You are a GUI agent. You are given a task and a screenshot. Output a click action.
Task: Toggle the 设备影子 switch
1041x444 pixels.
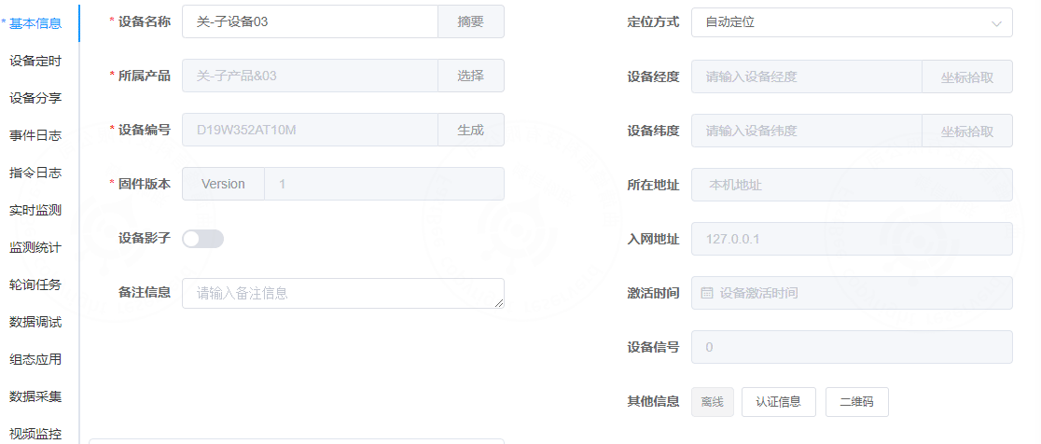(203, 239)
